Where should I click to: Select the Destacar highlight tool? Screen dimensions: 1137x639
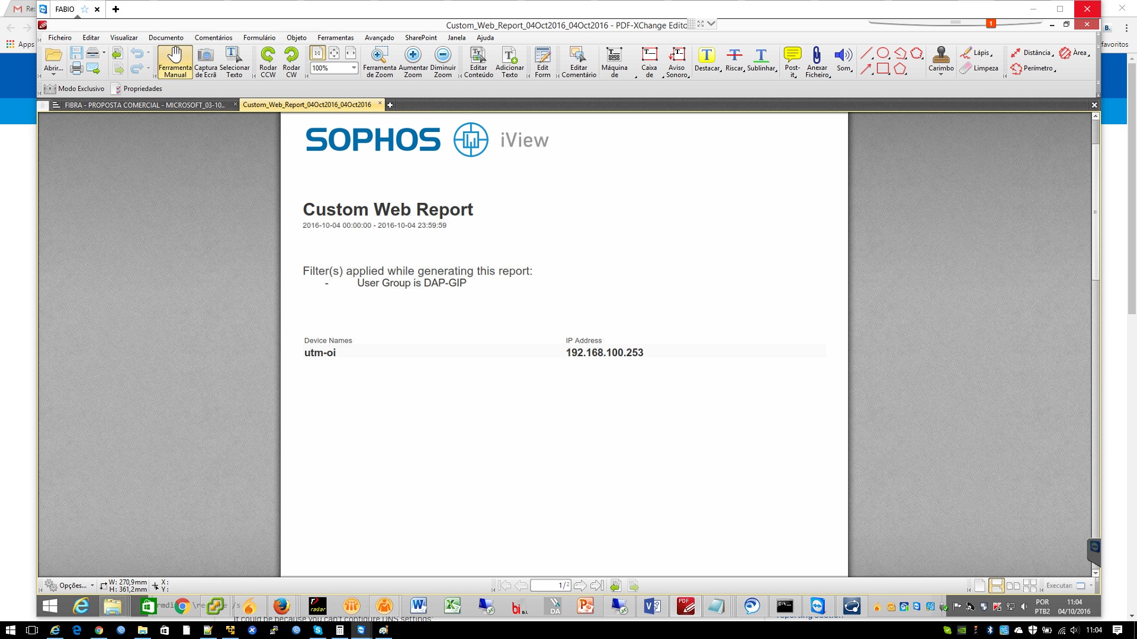click(707, 59)
